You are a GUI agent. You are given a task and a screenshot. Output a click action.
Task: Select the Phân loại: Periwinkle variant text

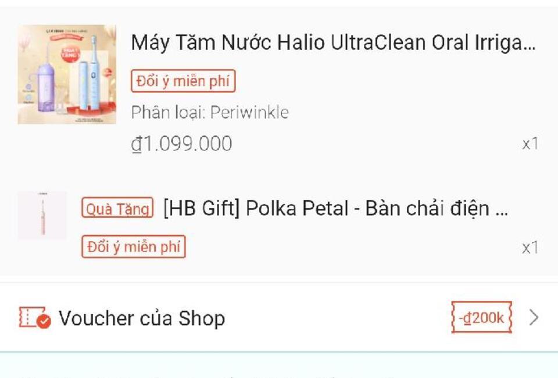pyautogui.click(x=210, y=112)
